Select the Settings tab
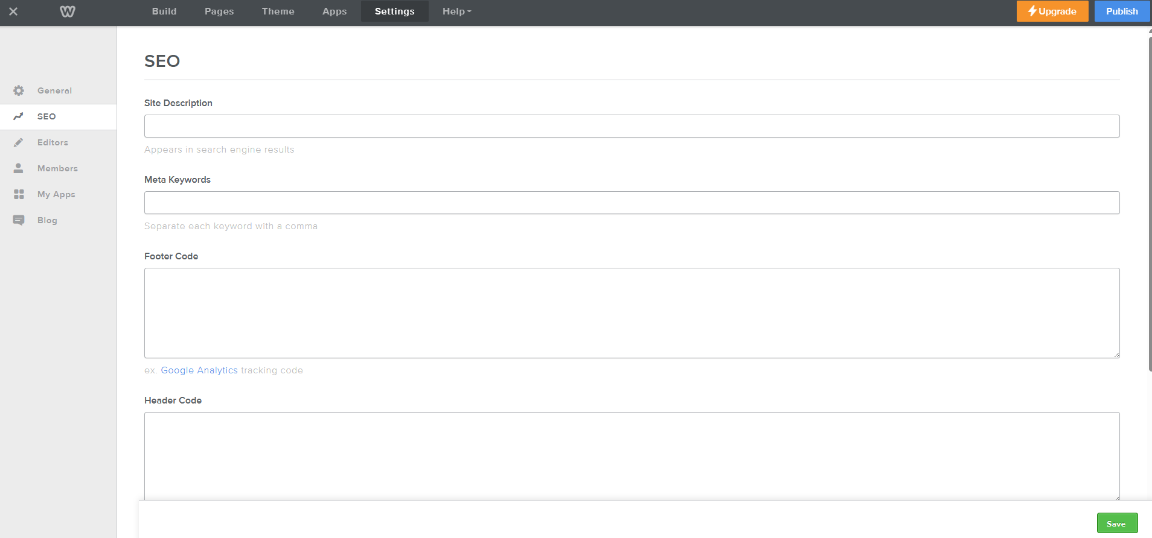The image size is (1152, 538). coord(395,11)
